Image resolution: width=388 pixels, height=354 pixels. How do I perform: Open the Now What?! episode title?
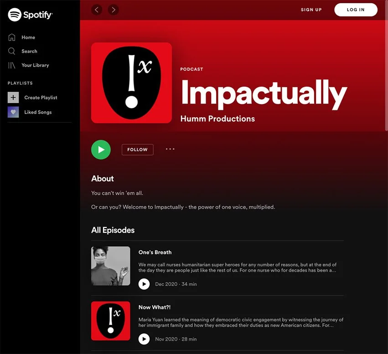155,307
